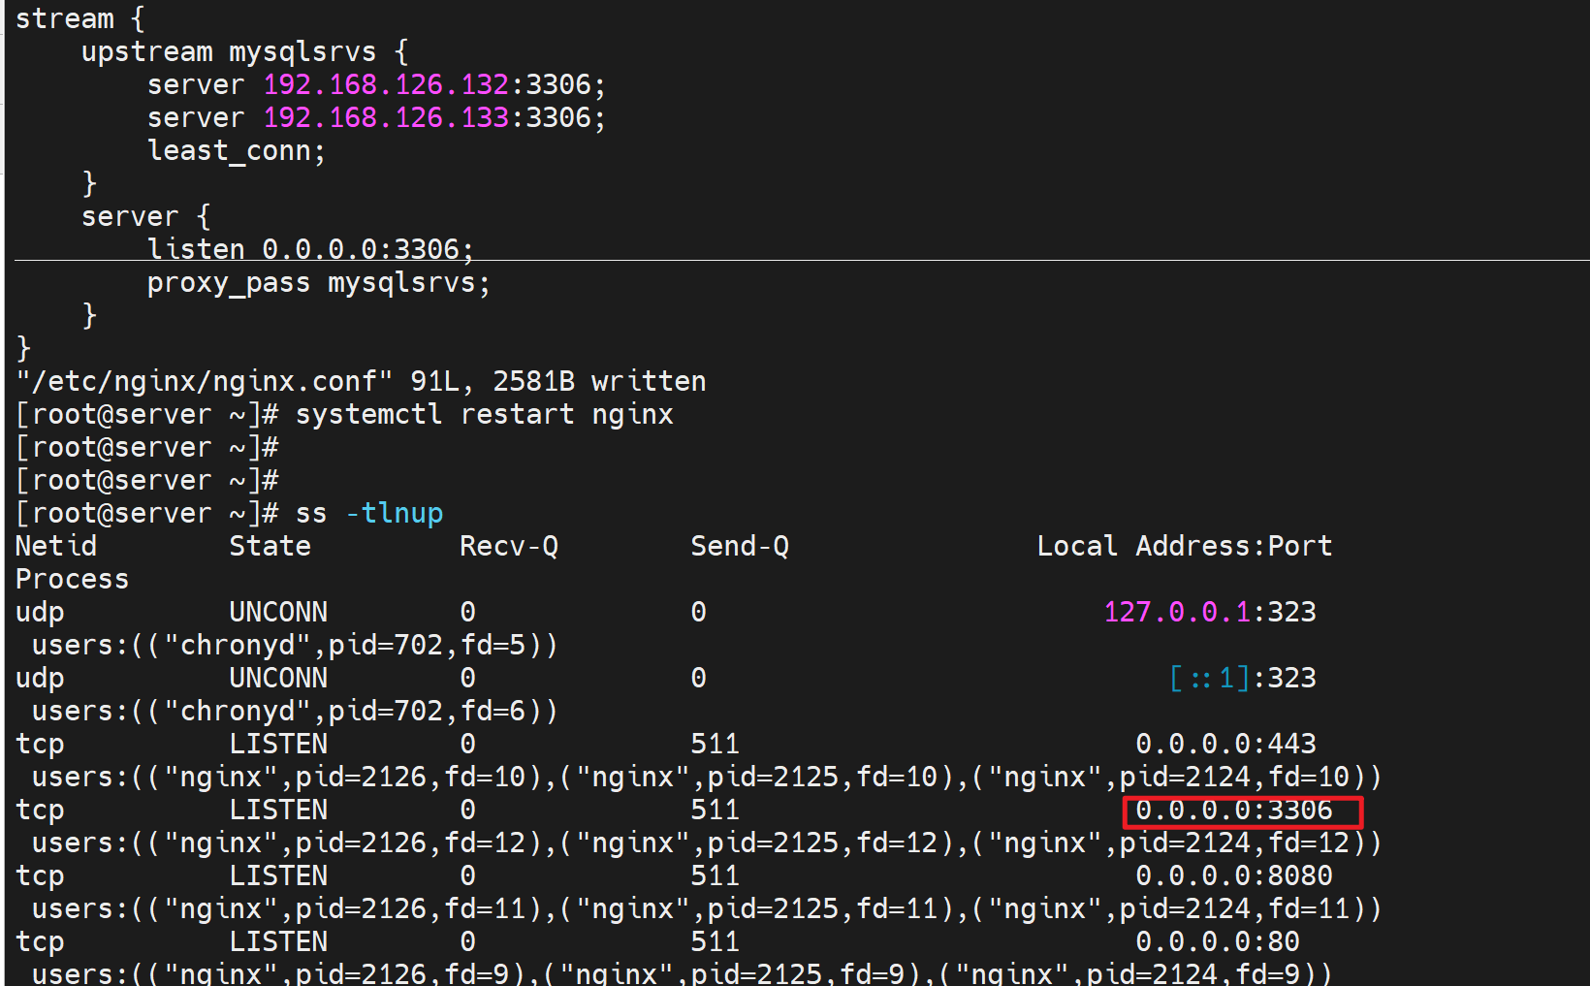This screenshot has width=1590, height=986.
Task: Click the red-boxed 0.0.0.0:3306 address
Action: (1233, 811)
